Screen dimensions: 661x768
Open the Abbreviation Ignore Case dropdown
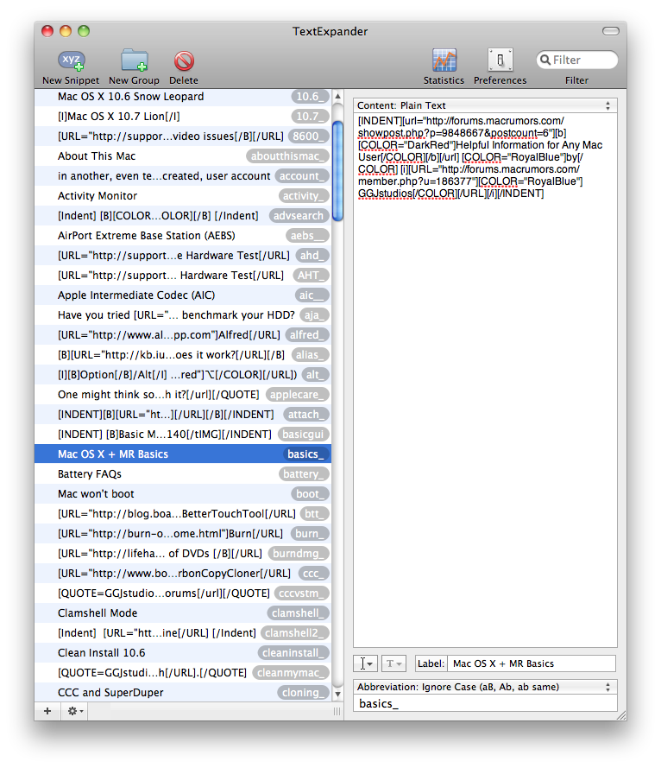[x=485, y=687]
